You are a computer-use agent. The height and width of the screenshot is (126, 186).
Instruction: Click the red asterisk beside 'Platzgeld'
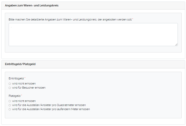point(22,95)
